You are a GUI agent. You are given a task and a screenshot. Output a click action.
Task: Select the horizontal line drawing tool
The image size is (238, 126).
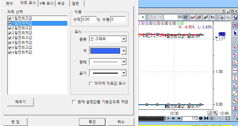click(235, 71)
